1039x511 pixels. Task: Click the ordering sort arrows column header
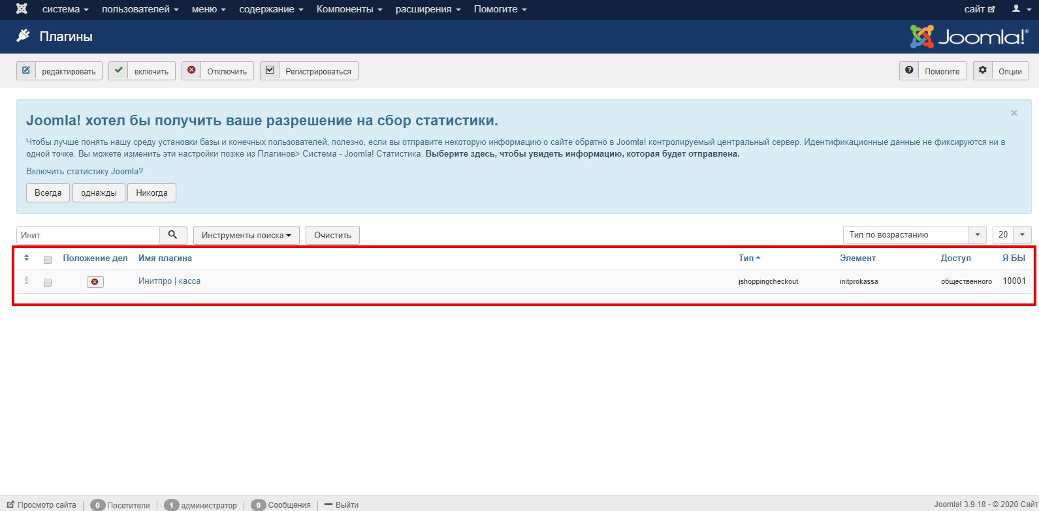pos(26,258)
